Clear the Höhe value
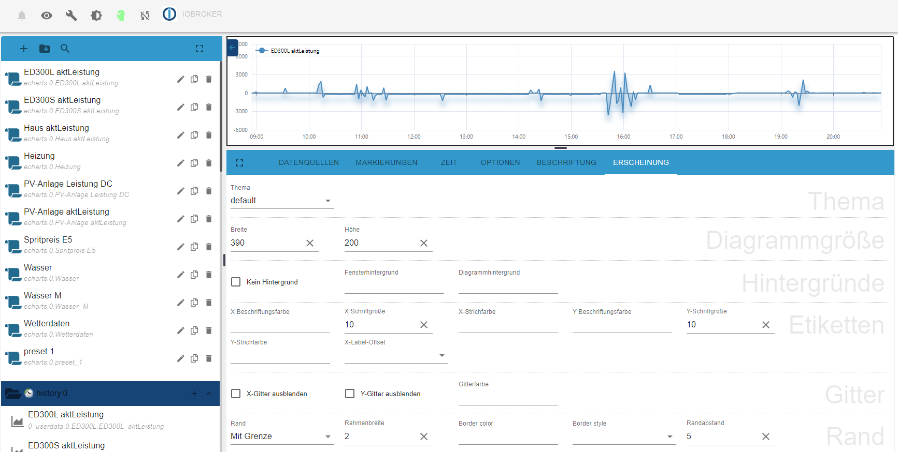898x452 pixels. [424, 243]
